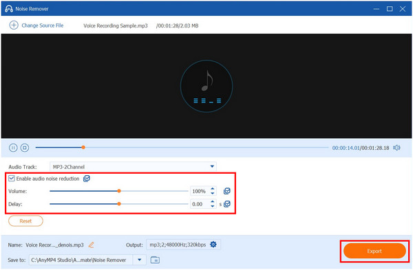Close the Noise Remover window
The image size is (413, 270).
click(403, 9)
